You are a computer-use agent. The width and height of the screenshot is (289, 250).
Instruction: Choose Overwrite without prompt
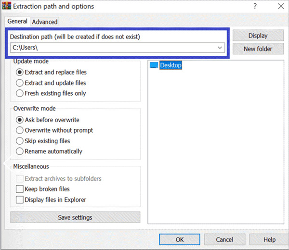tap(20, 130)
